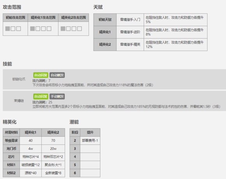Click the 锁链勾爪 skill name
This screenshot has height=179, width=226.
click(x=19, y=79)
